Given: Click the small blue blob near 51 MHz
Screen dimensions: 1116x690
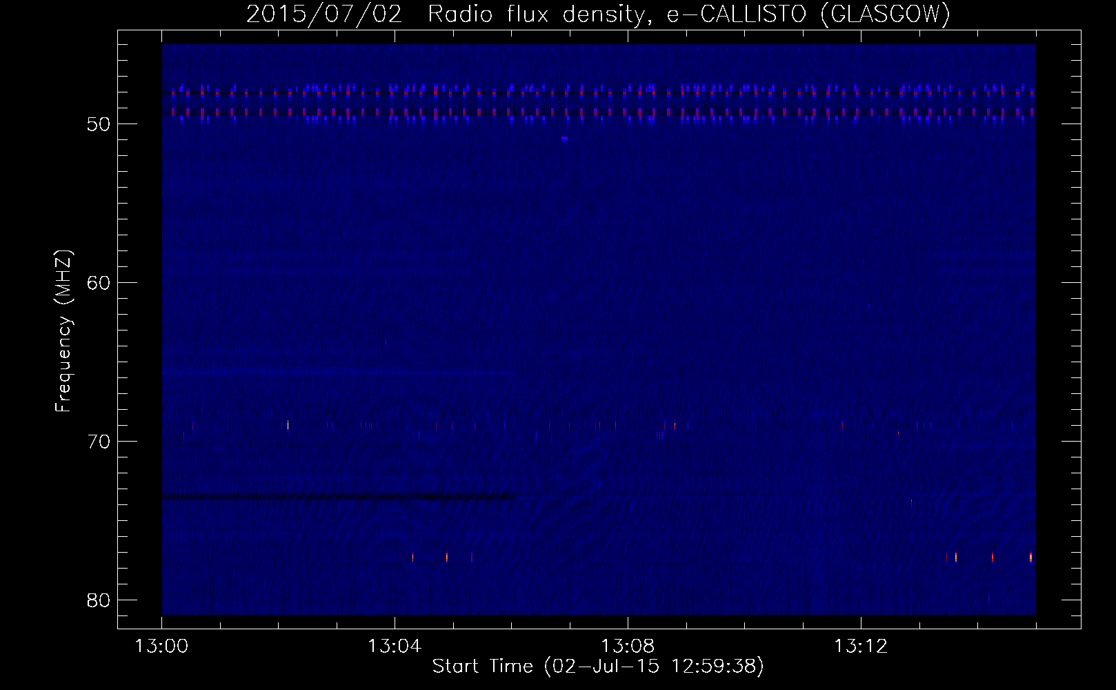Looking at the screenshot, I should click(x=565, y=139).
